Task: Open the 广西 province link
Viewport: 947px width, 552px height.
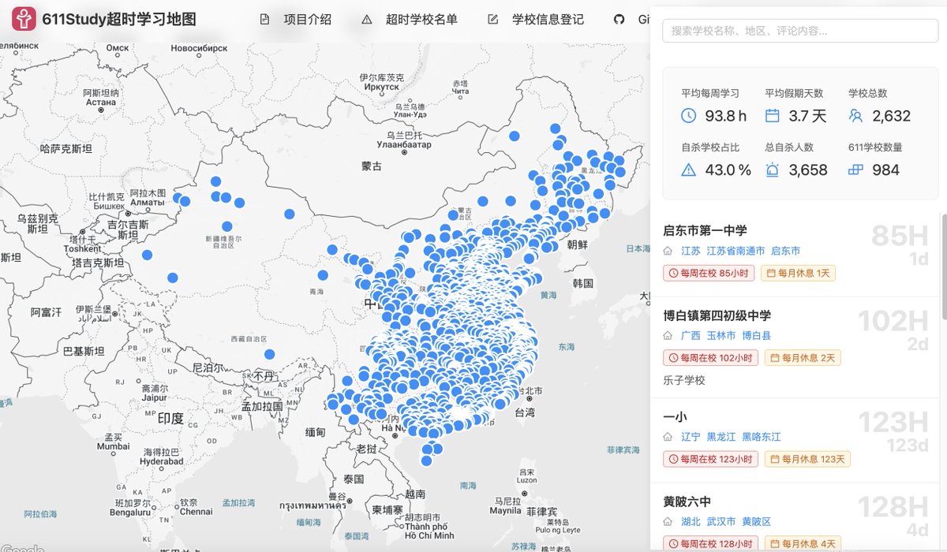Action: 691,336
